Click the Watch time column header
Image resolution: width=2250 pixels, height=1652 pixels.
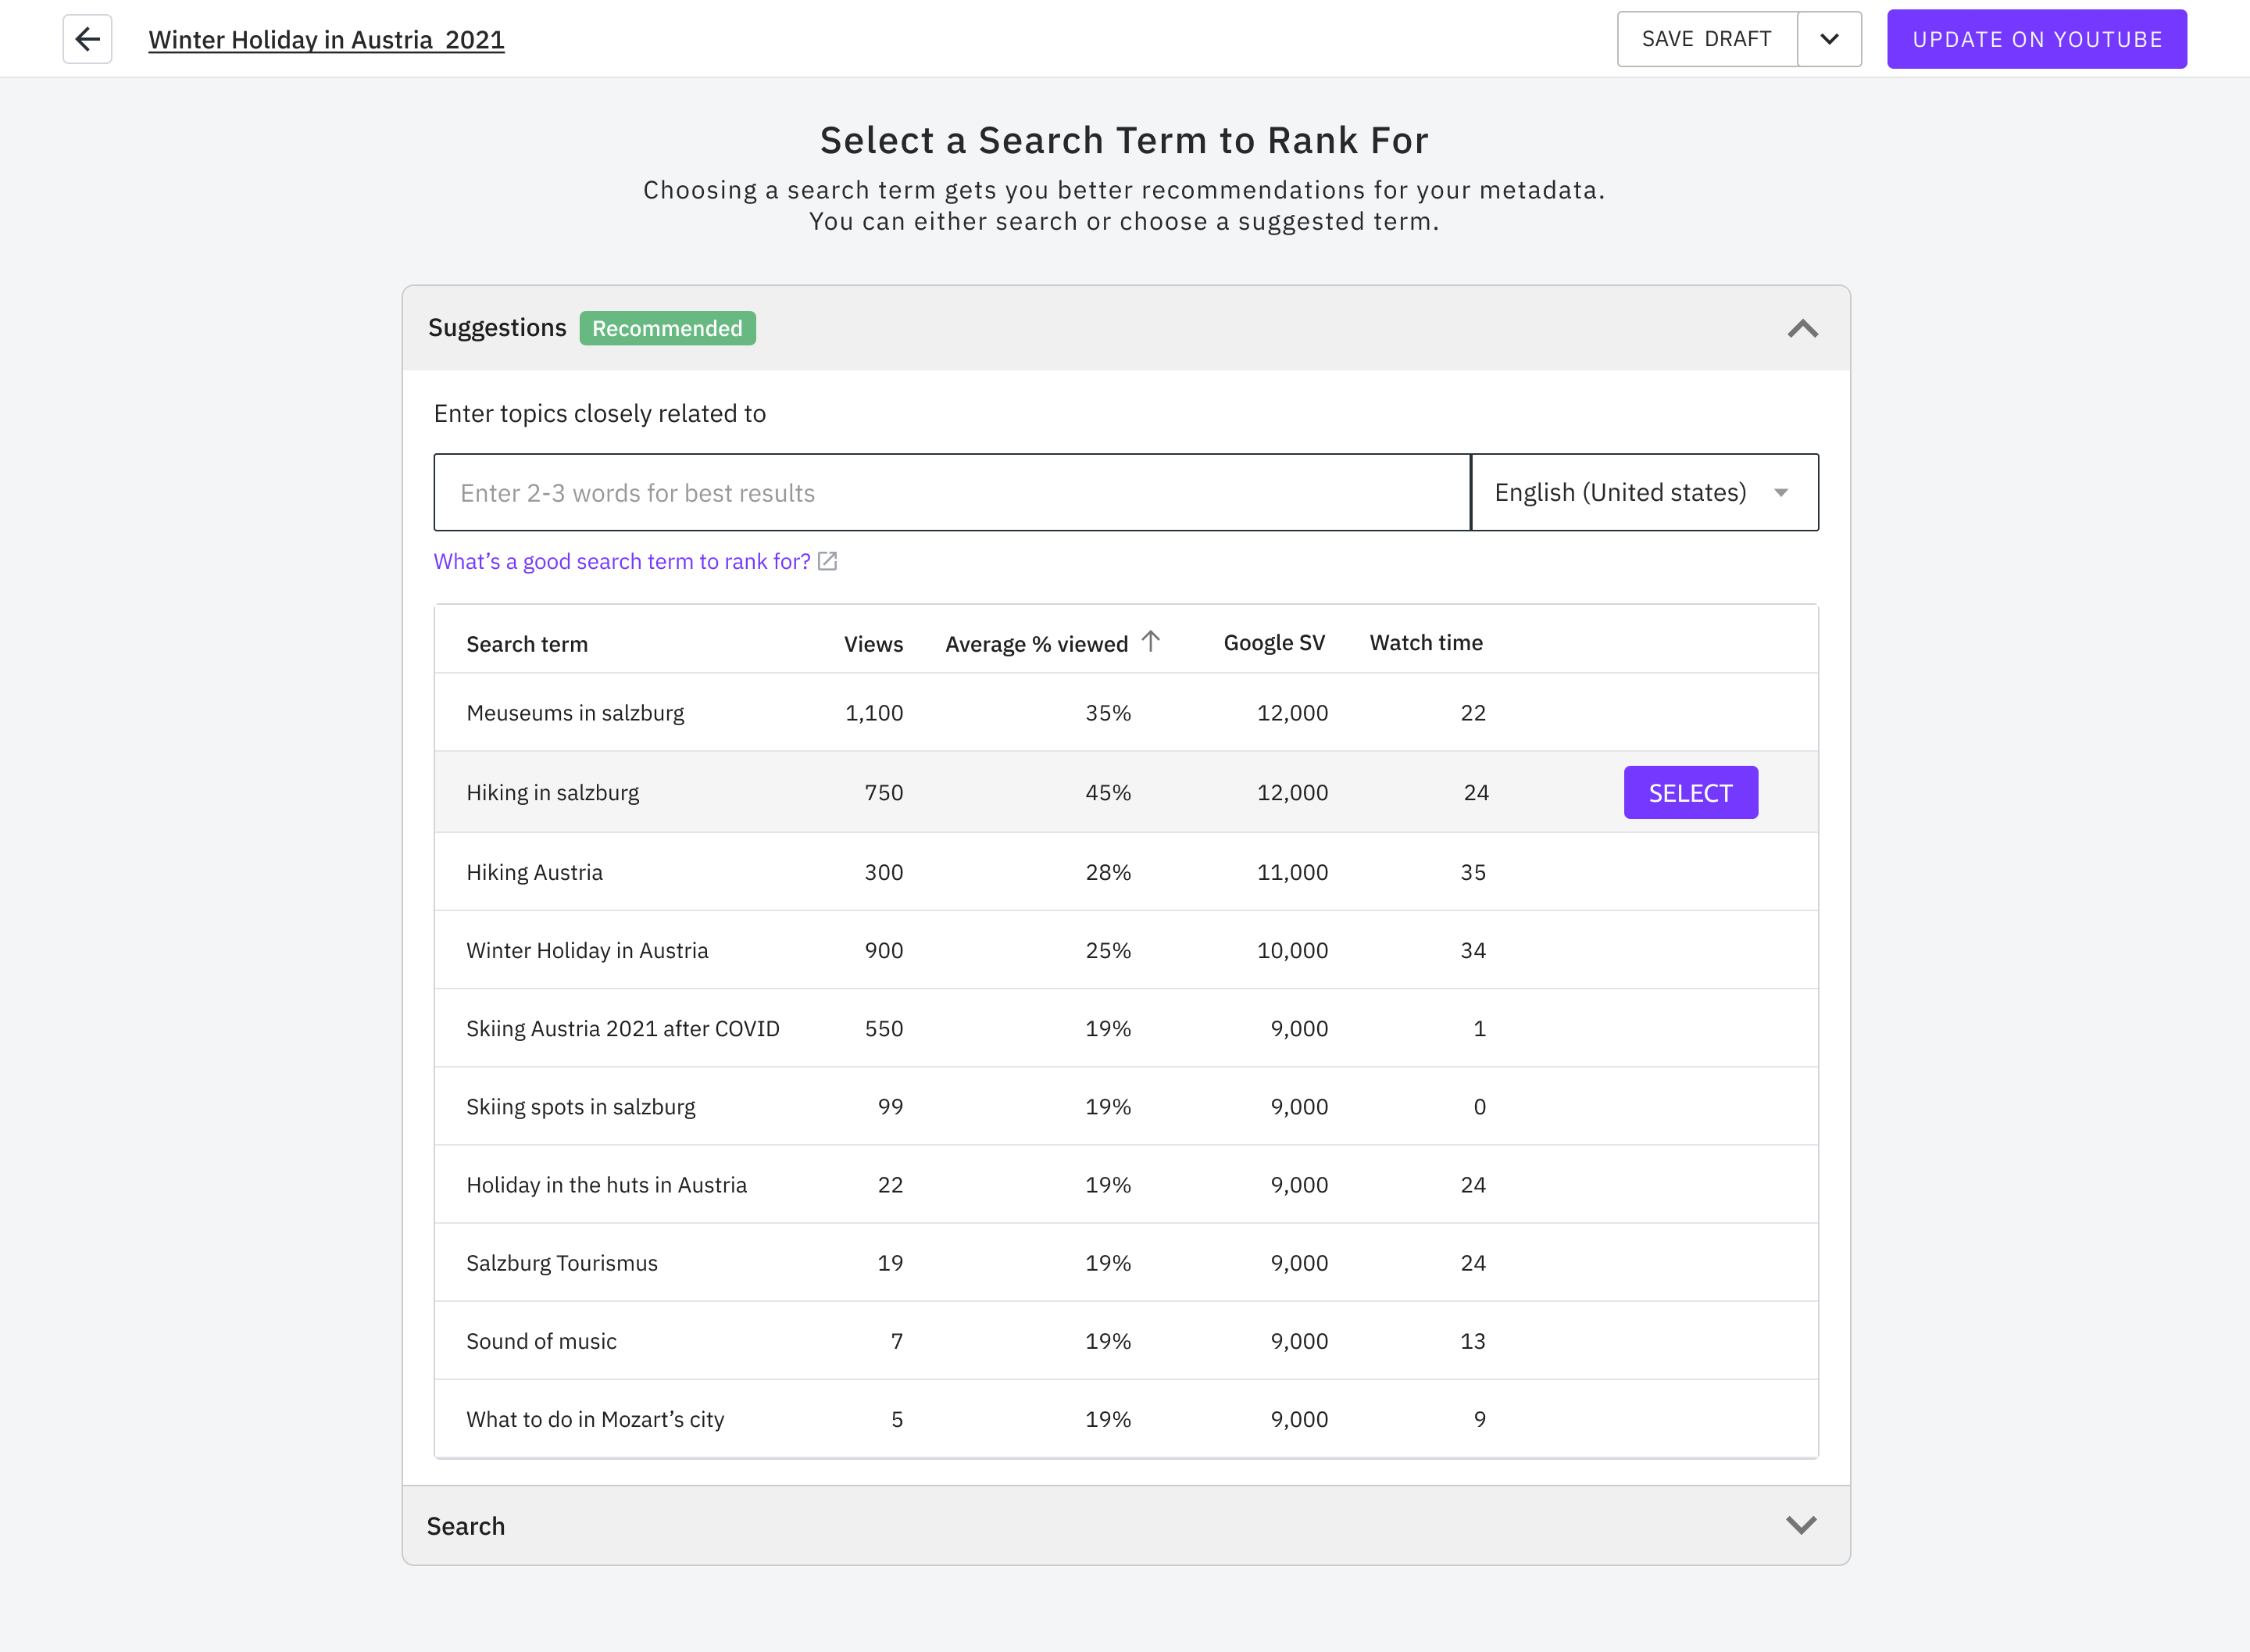pos(1427,643)
